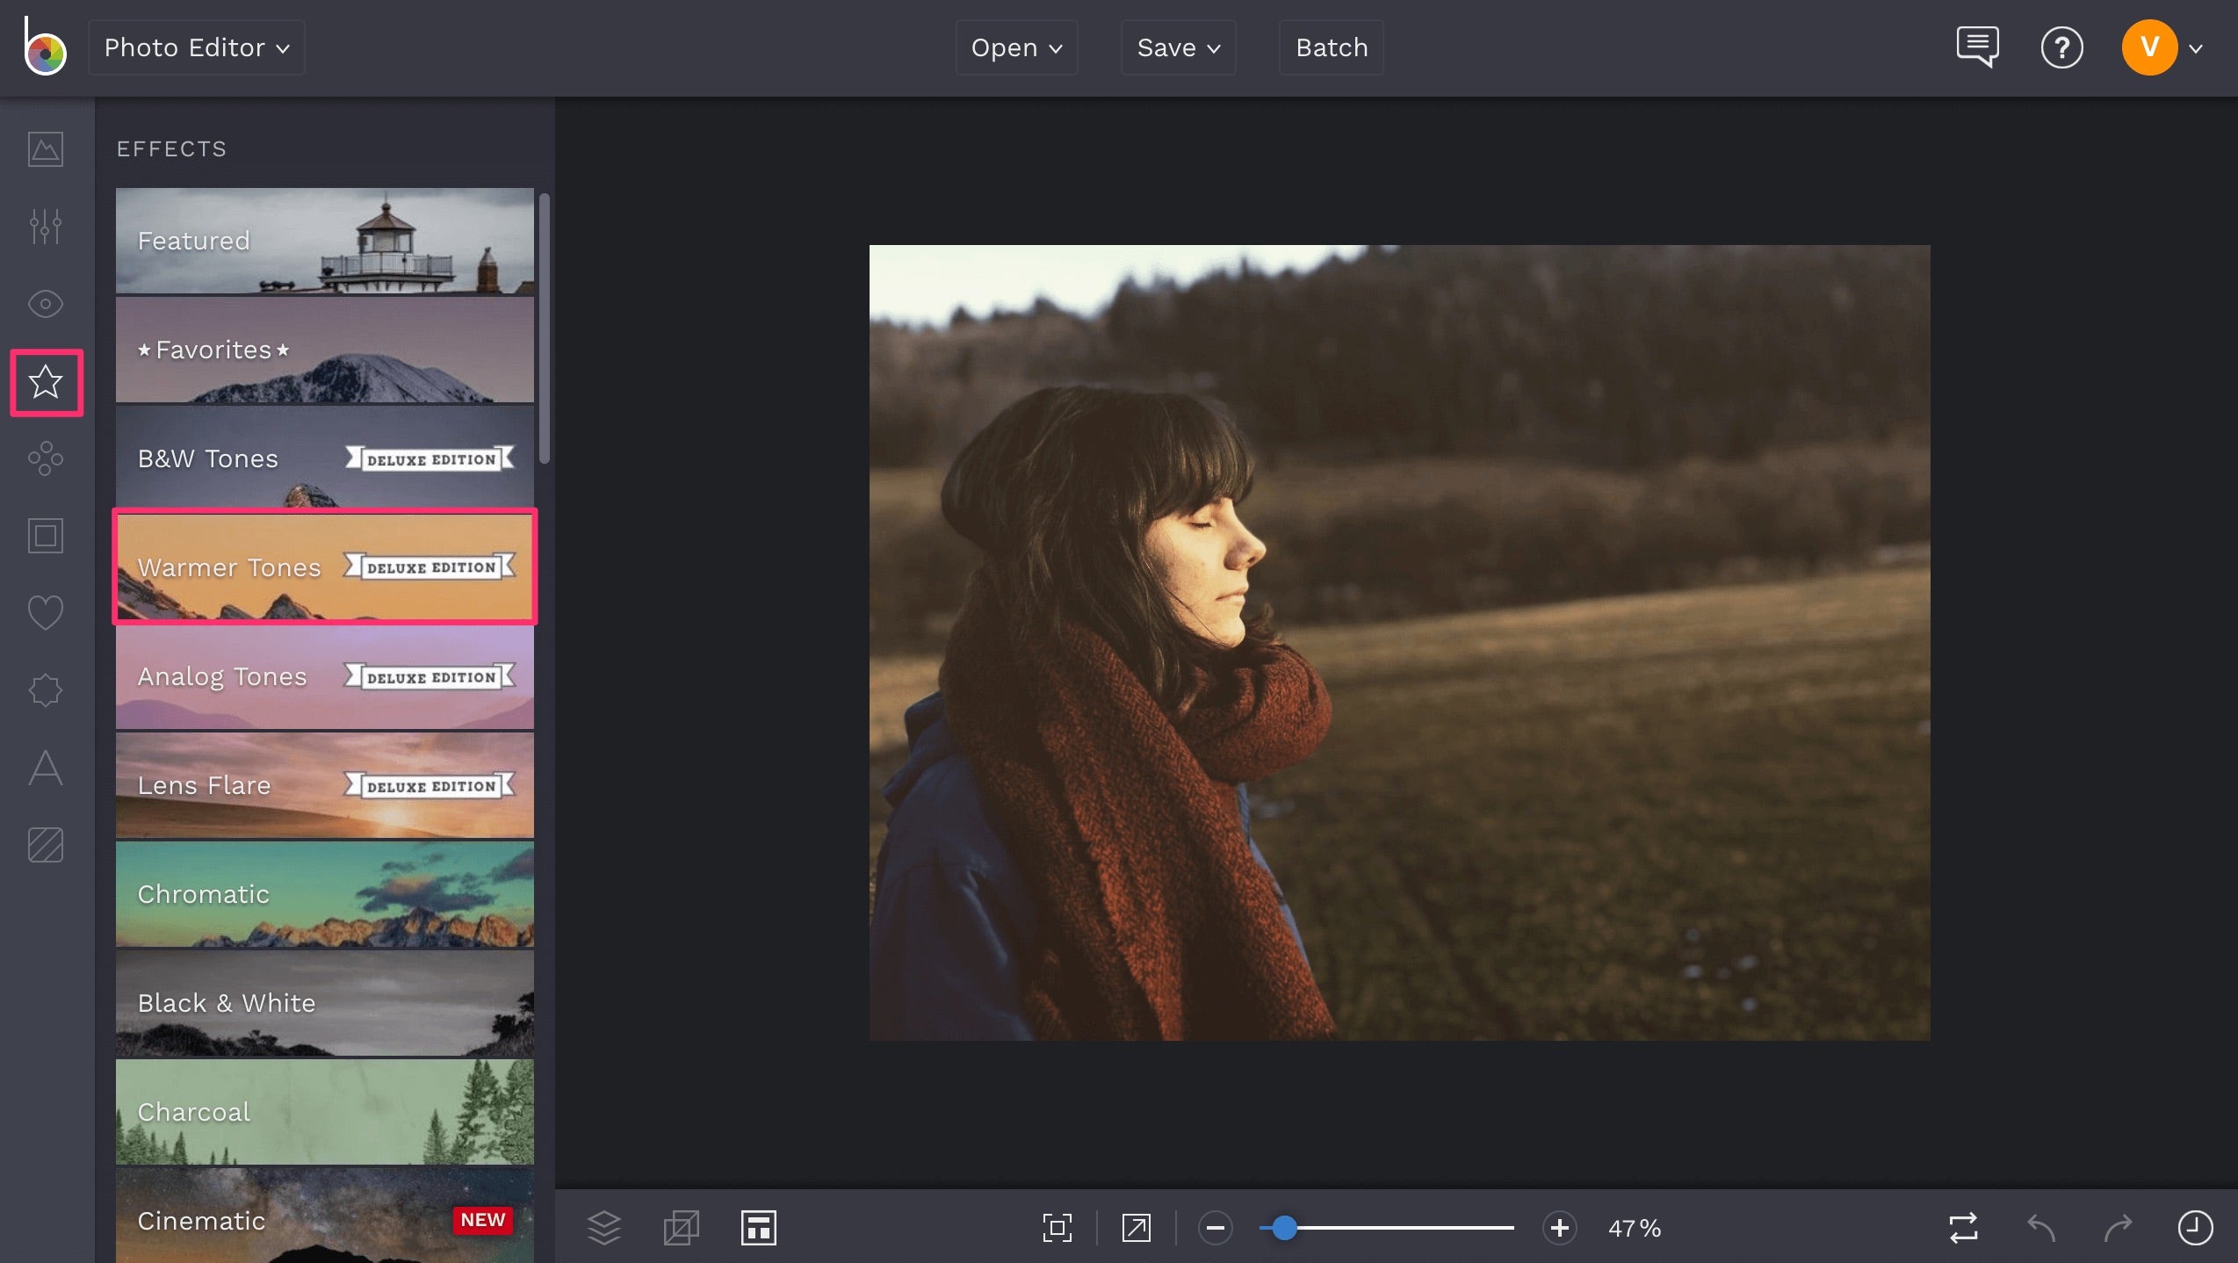Open the Touch Up eye tool

point(44,304)
